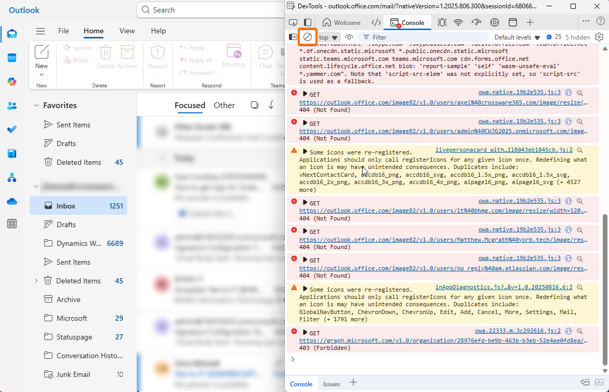
Task: Open the Elements tool code icon
Action: pyautogui.click(x=376, y=22)
